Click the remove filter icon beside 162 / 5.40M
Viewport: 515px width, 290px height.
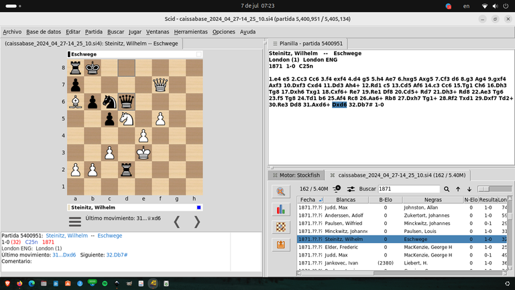tap(337, 189)
